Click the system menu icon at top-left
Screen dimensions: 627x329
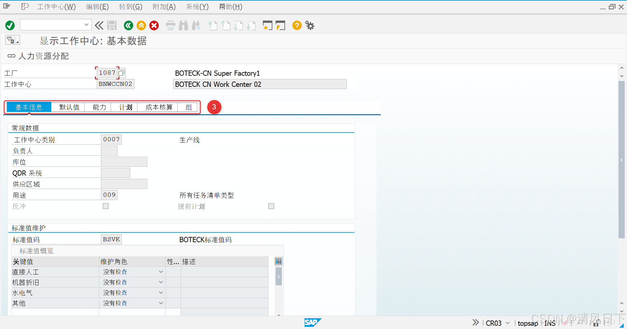point(7,7)
